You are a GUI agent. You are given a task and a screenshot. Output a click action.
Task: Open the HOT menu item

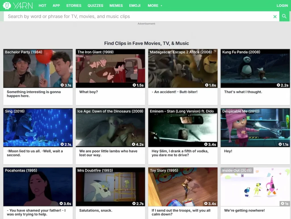pyautogui.click(x=43, y=6)
